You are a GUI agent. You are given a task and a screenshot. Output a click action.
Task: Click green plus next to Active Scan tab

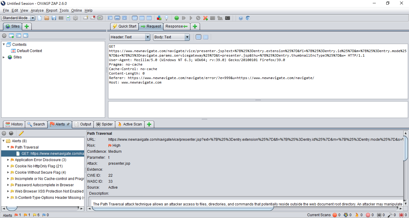(x=149, y=124)
